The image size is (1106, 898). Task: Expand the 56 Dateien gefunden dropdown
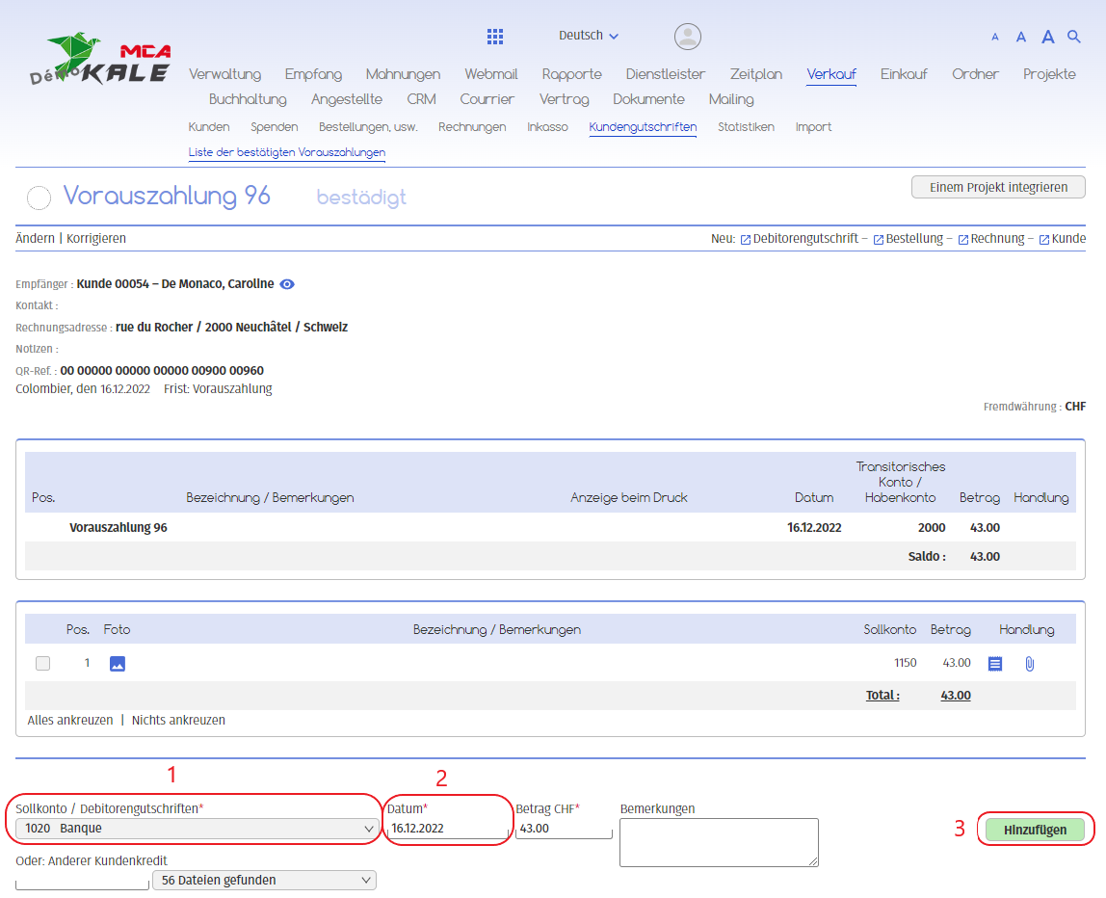(264, 880)
